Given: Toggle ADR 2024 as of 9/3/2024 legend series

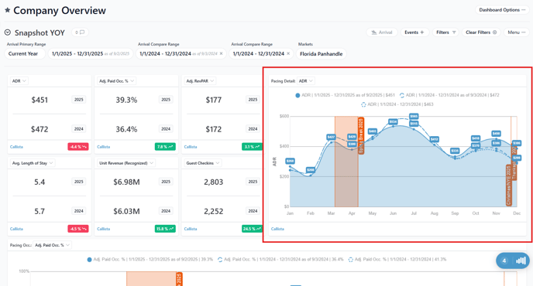Looking at the screenshot, I should coord(449,95).
